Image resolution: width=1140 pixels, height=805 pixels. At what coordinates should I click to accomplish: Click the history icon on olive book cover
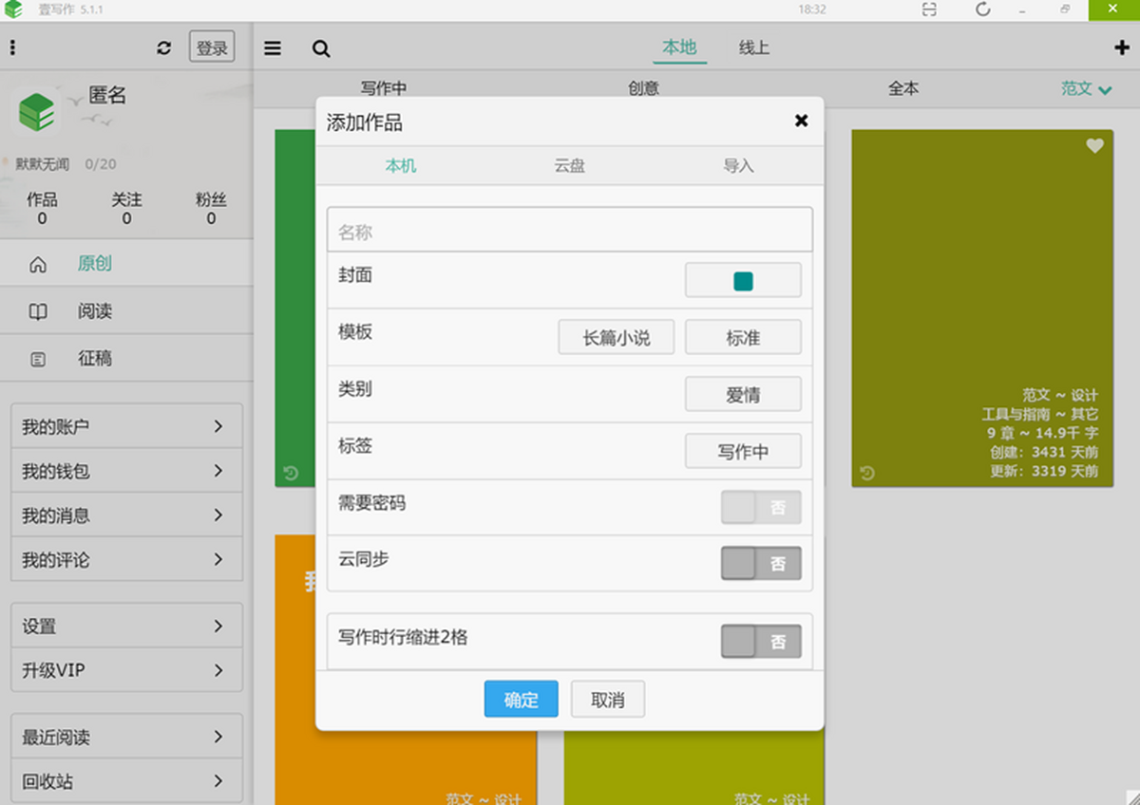pyautogui.click(x=866, y=473)
